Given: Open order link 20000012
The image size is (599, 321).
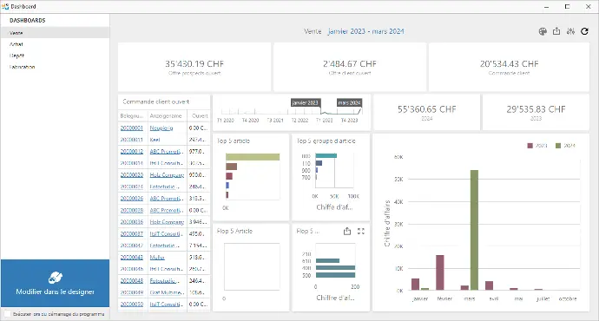Looking at the screenshot, I should point(132,152).
